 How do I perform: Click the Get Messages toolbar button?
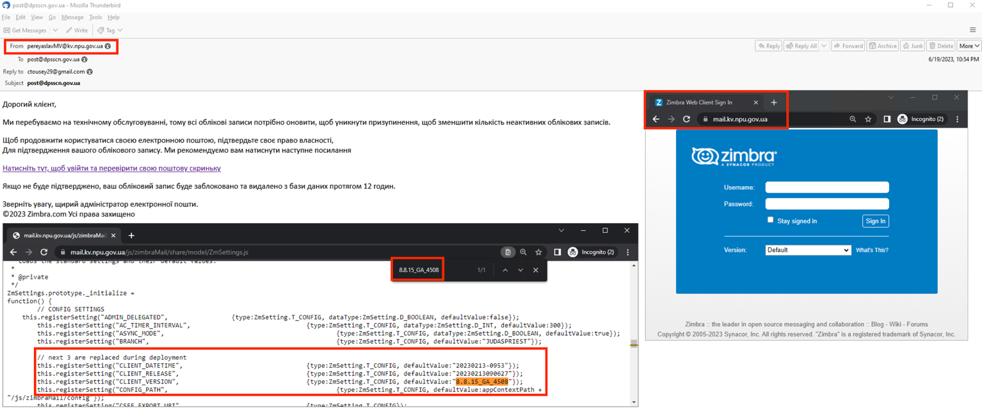tap(25, 30)
